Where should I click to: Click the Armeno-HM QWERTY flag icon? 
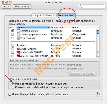18,52
